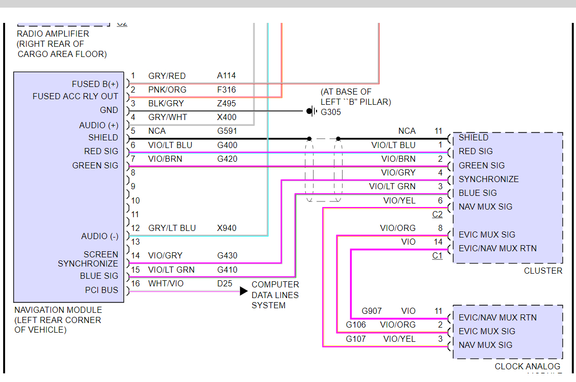The image size is (576, 382).
Task: Click NAV MUX SIG in the Cluster box
Action: click(x=485, y=207)
